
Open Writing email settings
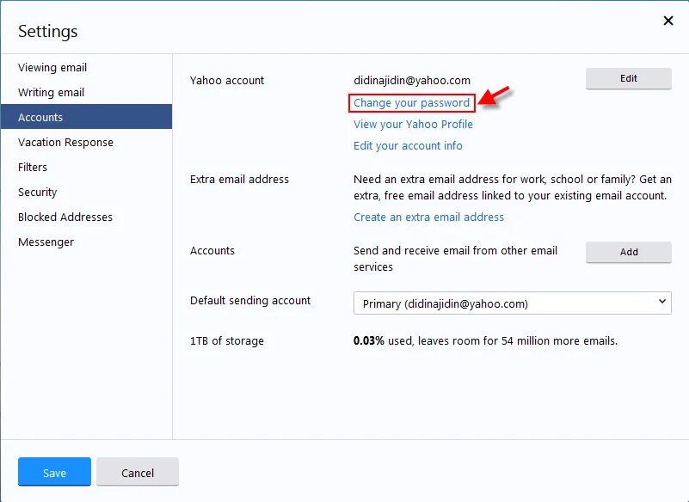point(86,92)
